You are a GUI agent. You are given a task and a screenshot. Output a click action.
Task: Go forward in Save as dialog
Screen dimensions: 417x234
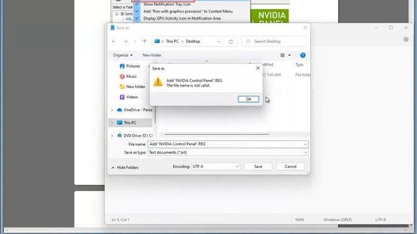pyautogui.click(x=125, y=42)
